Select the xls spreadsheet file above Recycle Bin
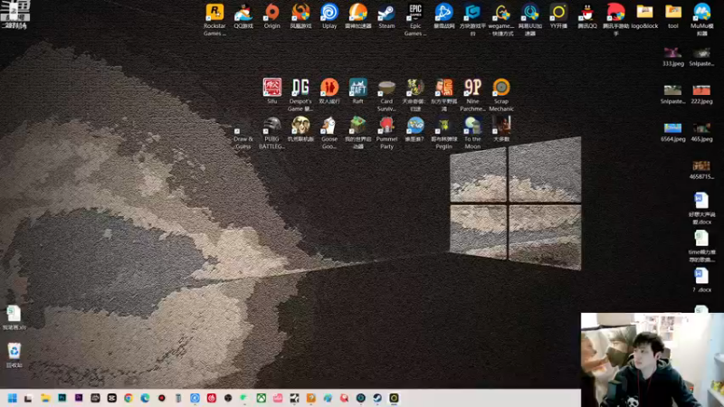Image resolution: width=724 pixels, height=407 pixels. 14,314
